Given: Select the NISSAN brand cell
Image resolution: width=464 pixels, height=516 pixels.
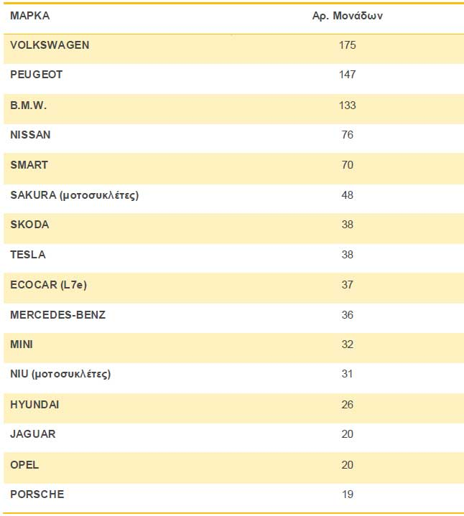Looking at the screenshot, I should click(x=30, y=135).
